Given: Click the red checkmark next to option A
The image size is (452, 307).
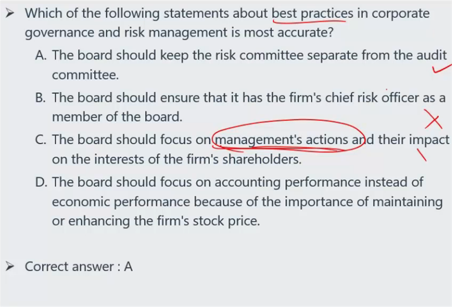Looking at the screenshot, I should (x=442, y=69).
